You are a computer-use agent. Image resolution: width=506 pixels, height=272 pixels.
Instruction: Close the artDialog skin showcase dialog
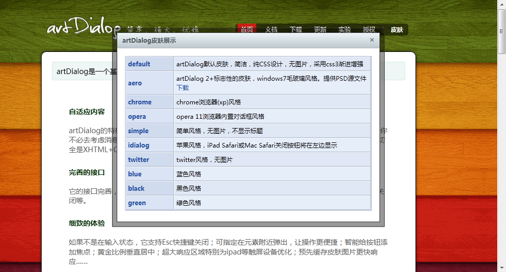pyautogui.click(x=372, y=40)
